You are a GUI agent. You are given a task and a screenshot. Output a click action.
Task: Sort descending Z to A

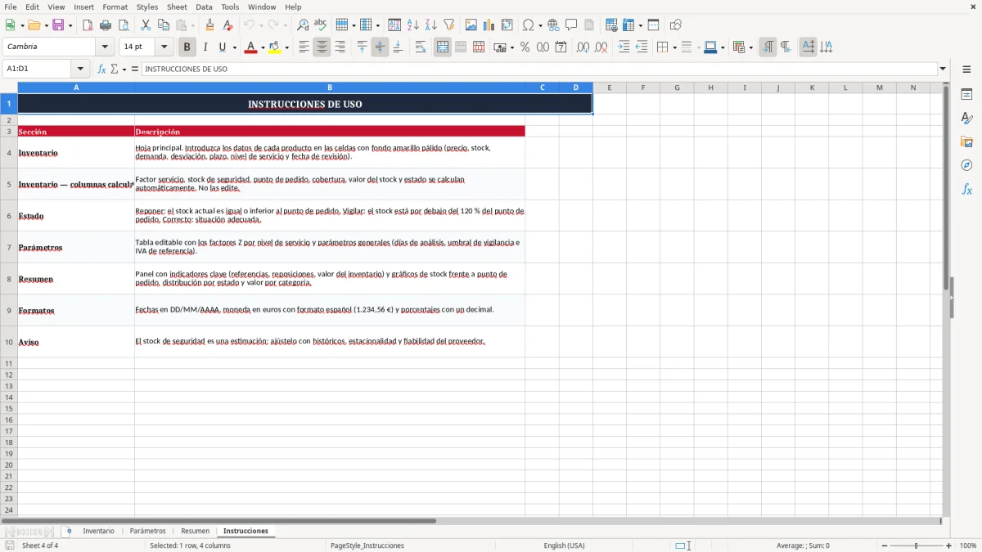click(430, 25)
